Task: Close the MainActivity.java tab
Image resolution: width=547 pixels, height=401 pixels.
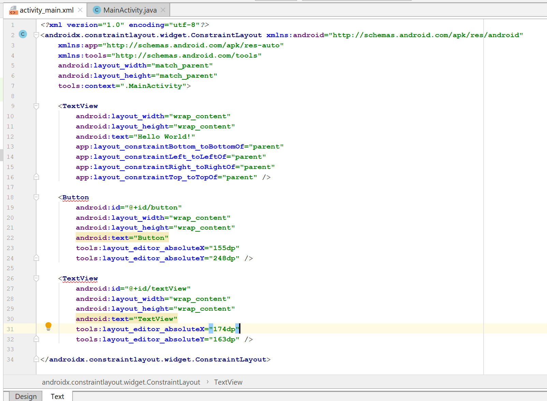Action: point(163,10)
